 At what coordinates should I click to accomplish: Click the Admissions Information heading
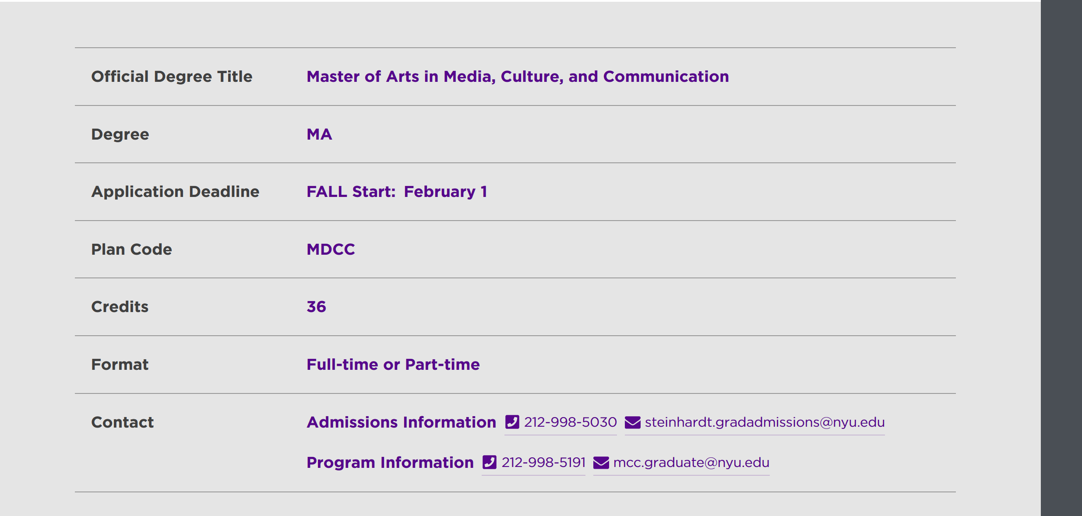[401, 422]
